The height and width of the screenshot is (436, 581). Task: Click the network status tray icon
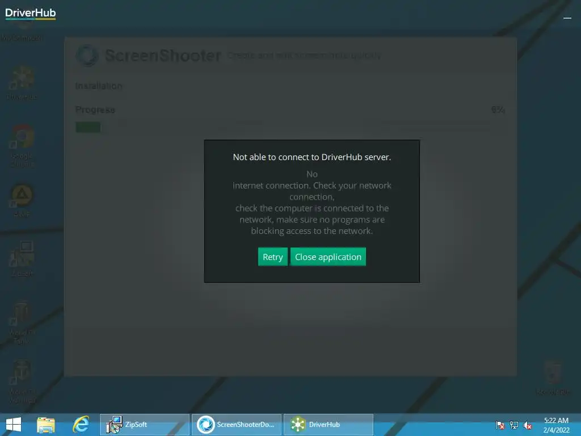514,425
